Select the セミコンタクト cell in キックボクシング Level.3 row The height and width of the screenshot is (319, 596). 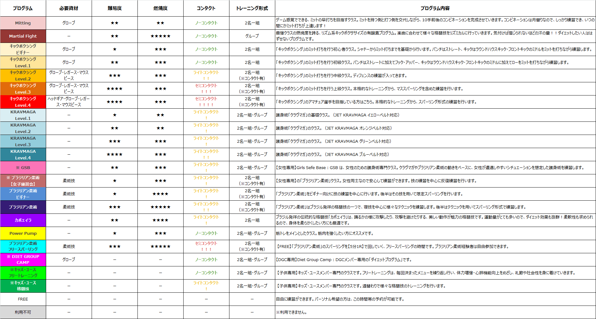(x=206, y=89)
